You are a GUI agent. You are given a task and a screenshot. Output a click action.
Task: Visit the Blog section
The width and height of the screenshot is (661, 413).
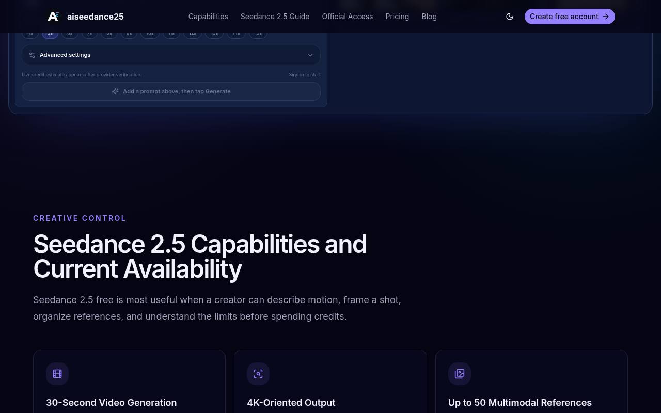click(429, 17)
